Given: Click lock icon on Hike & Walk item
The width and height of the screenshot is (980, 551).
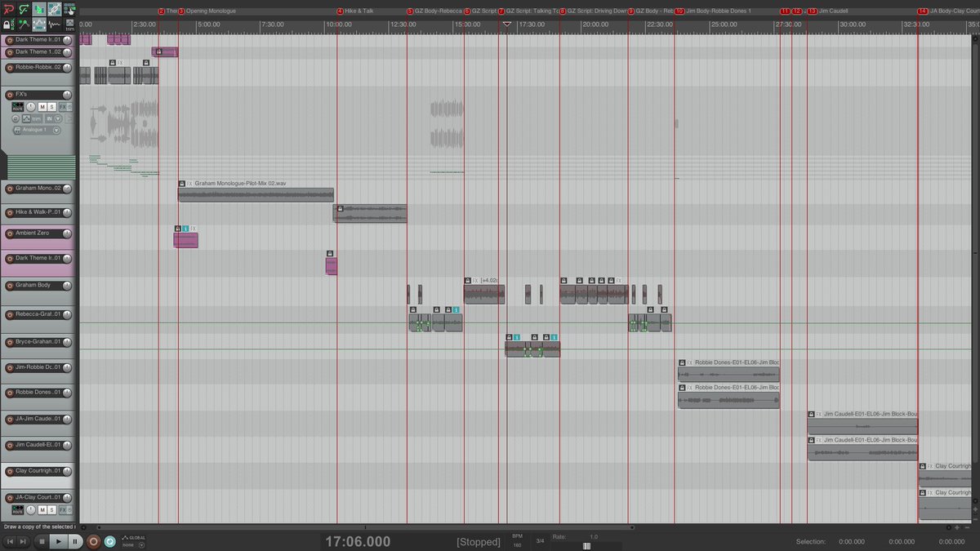Looking at the screenshot, I should point(340,209).
